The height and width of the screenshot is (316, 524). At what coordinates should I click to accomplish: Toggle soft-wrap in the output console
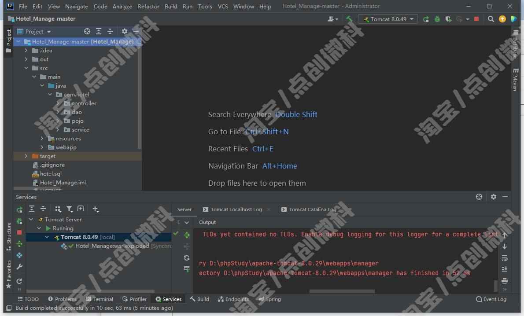point(505,258)
